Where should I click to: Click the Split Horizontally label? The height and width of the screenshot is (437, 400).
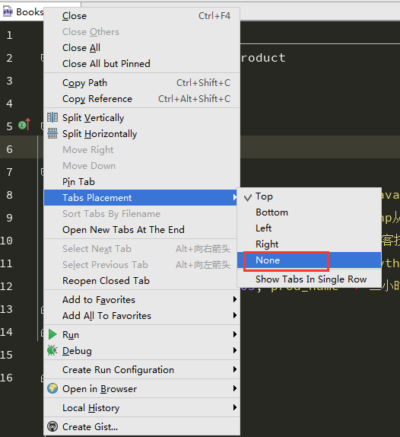pyautogui.click(x=100, y=134)
